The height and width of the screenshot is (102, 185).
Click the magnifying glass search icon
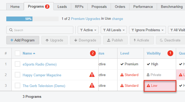pyautogui.click(x=11, y=30)
